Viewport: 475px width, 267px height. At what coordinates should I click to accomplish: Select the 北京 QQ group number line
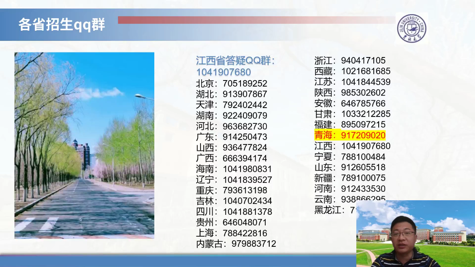pyautogui.click(x=232, y=84)
